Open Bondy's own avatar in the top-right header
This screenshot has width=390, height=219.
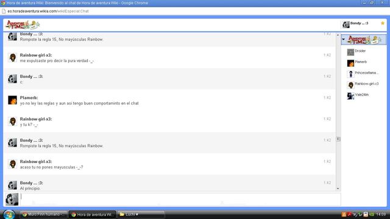coord(346,24)
